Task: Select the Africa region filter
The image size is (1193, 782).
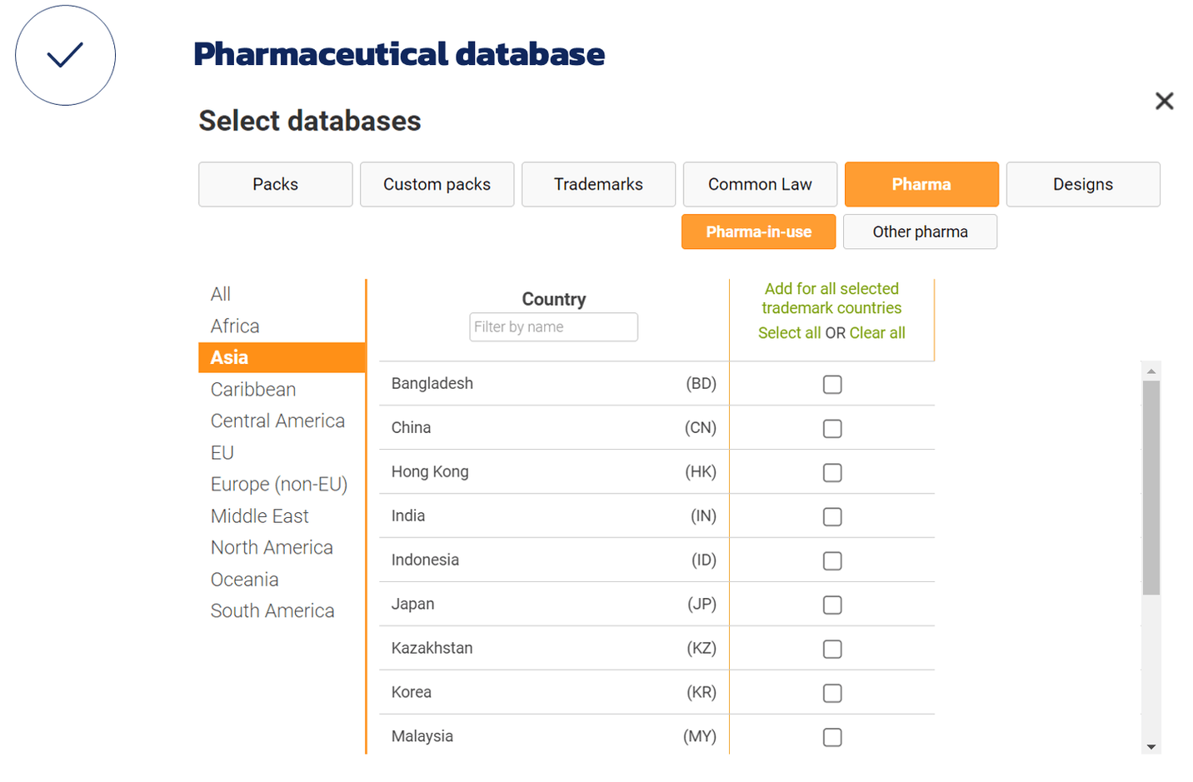Action: click(x=235, y=326)
